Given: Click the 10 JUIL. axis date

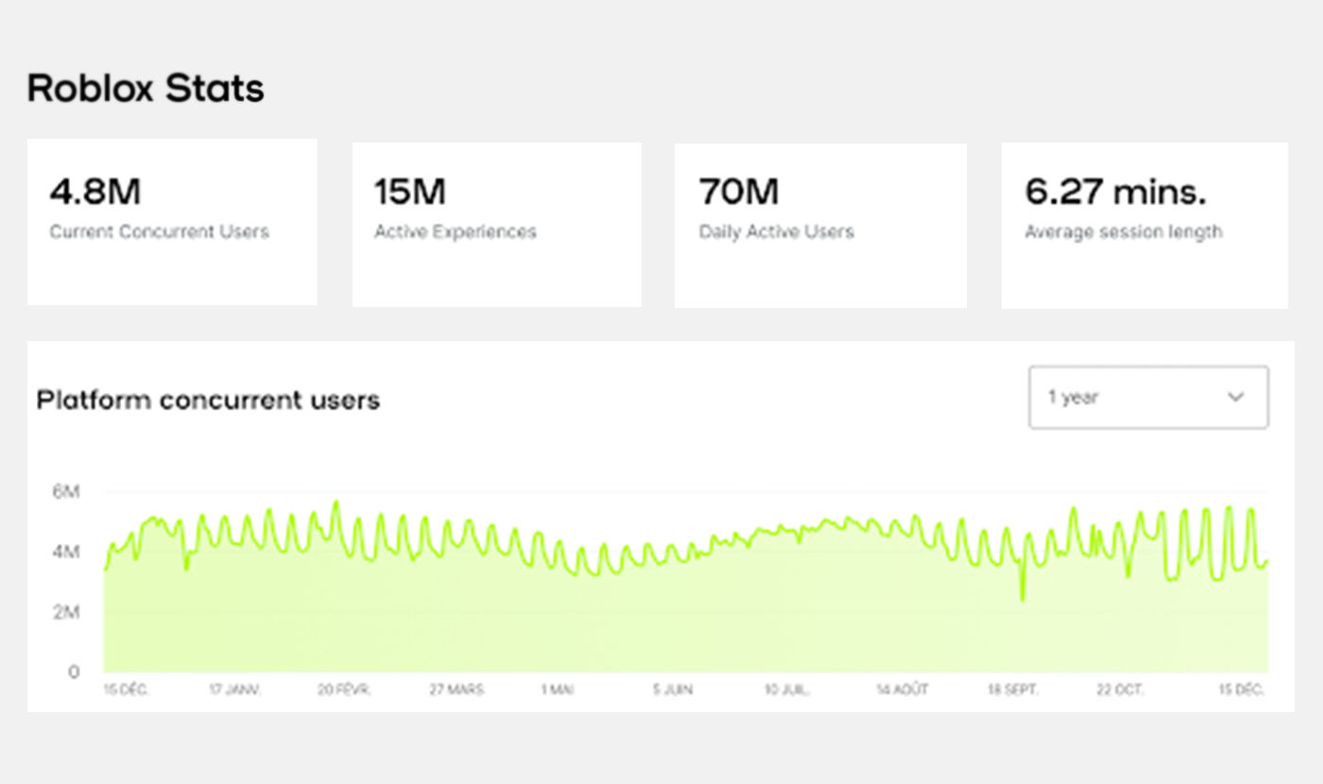Looking at the screenshot, I should [x=787, y=690].
